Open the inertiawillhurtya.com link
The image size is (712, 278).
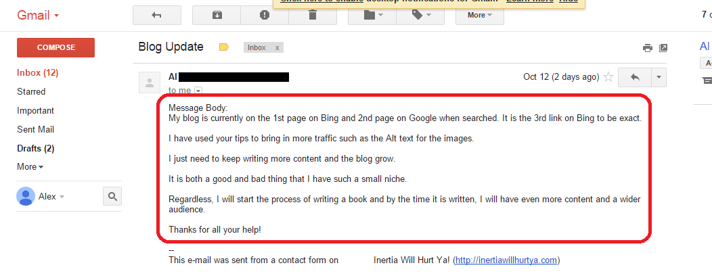pyautogui.click(x=506, y=260)
